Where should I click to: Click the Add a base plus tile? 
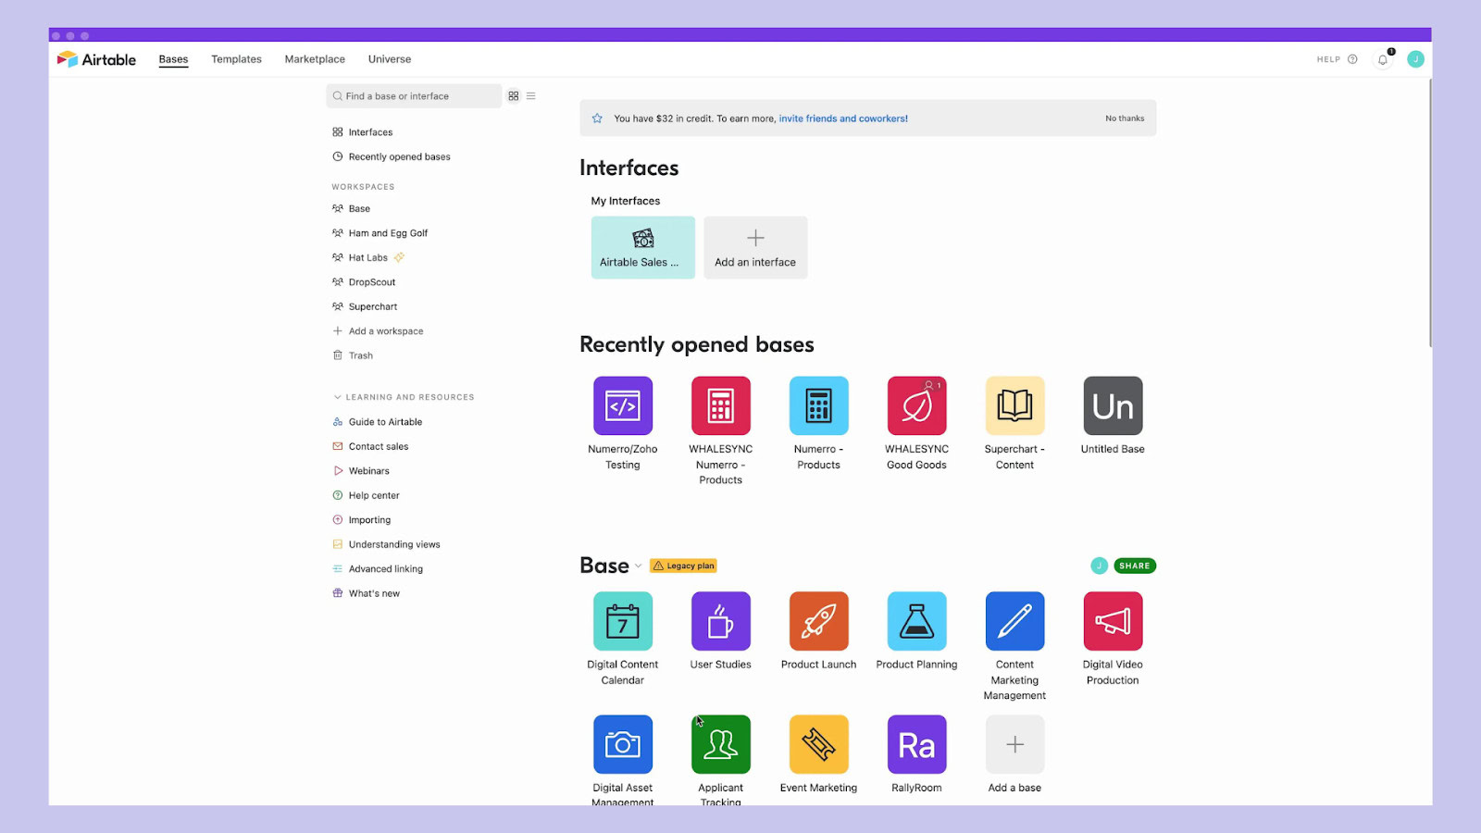(1014, 744)
